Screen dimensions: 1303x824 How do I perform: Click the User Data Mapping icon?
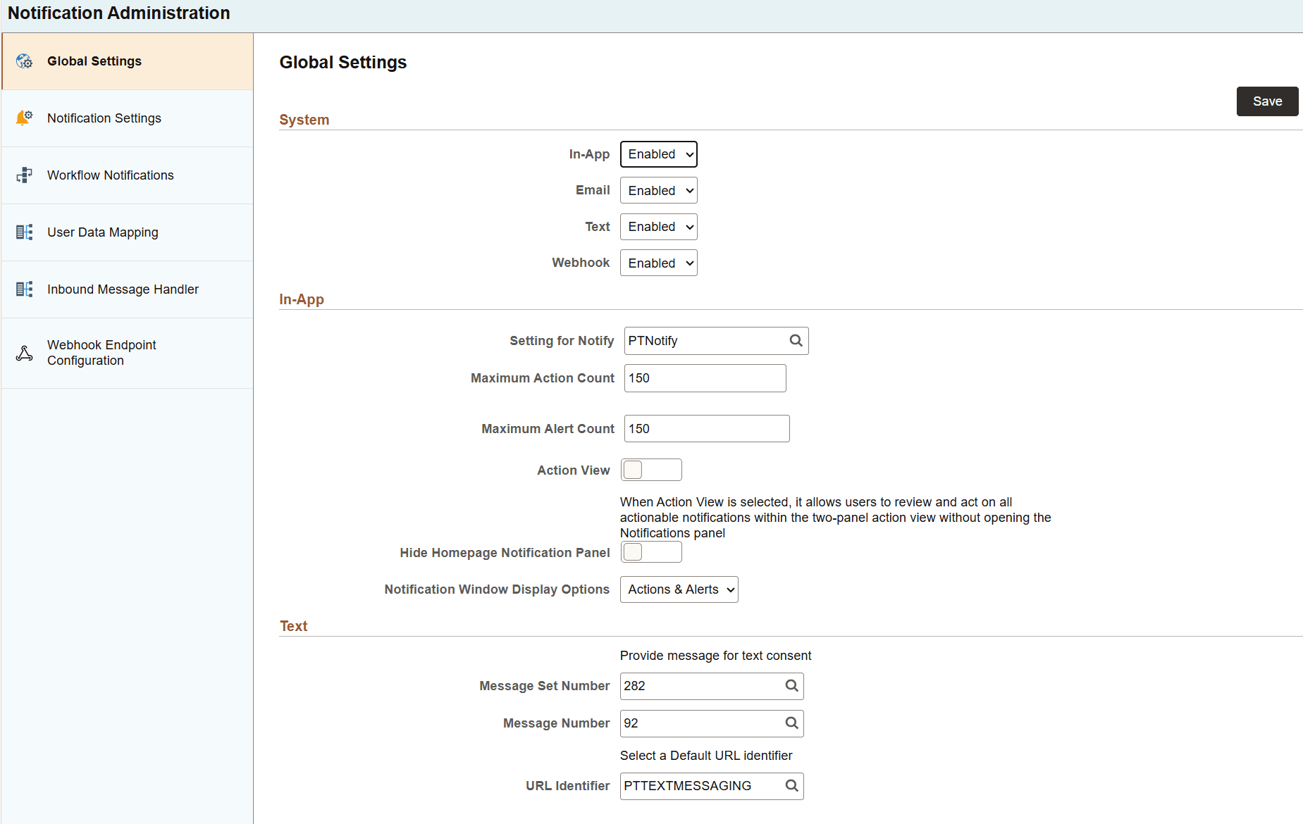point(24,232)
